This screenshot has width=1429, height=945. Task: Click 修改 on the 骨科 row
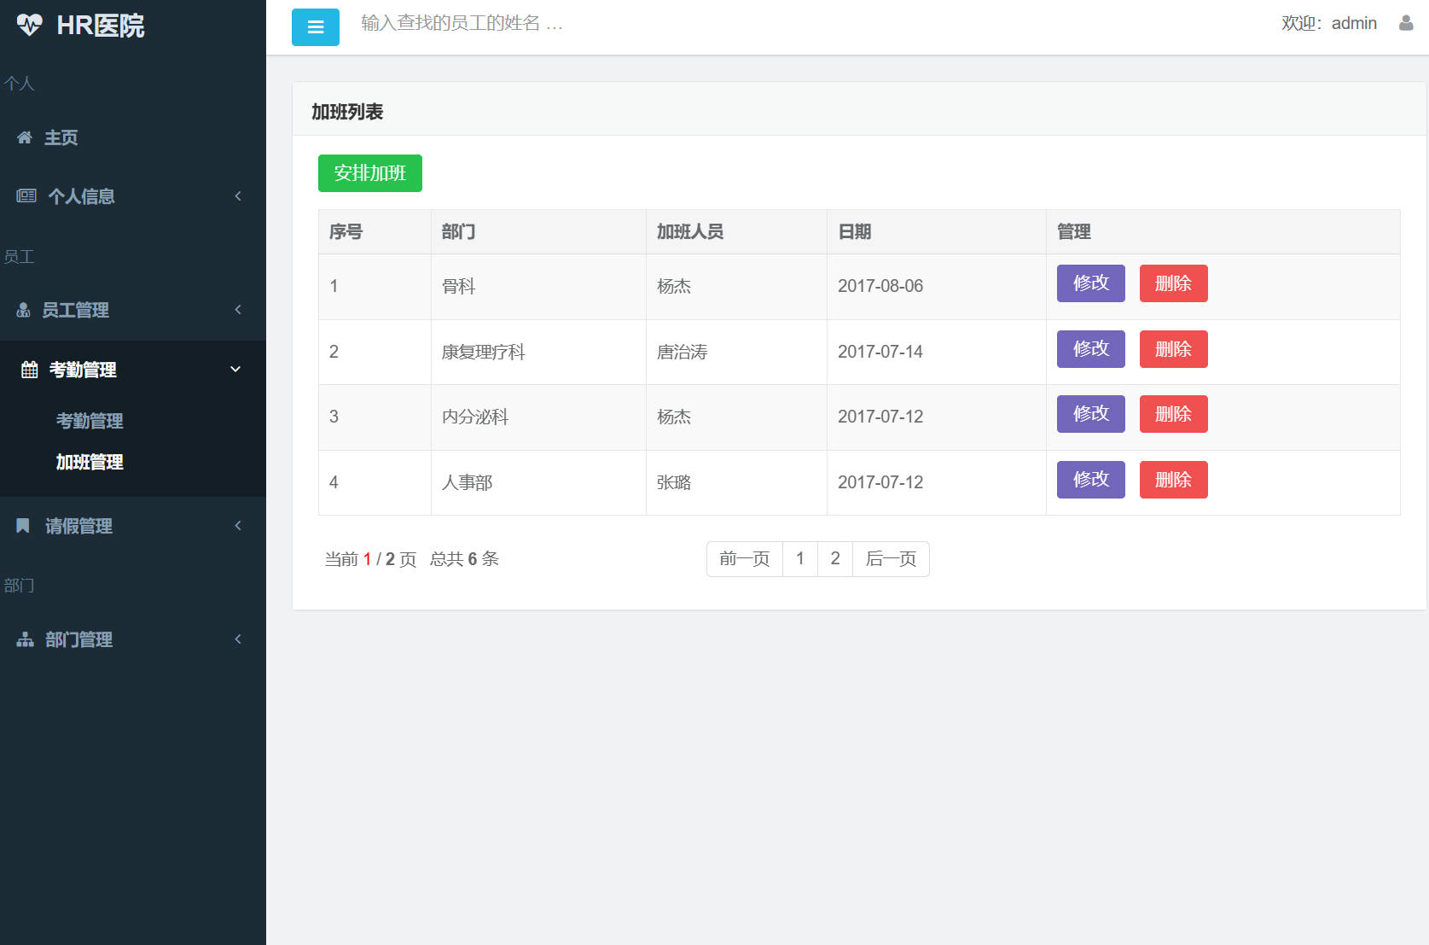1090,283
